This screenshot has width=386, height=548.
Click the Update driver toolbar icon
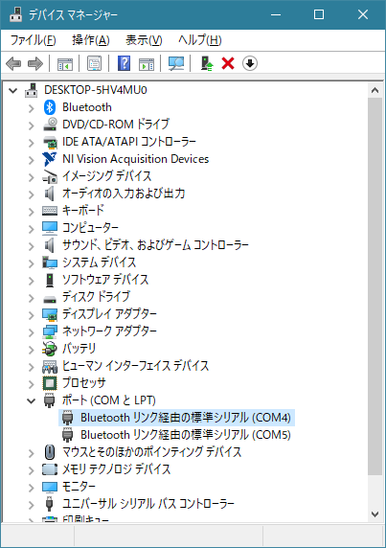pos(207,63)
